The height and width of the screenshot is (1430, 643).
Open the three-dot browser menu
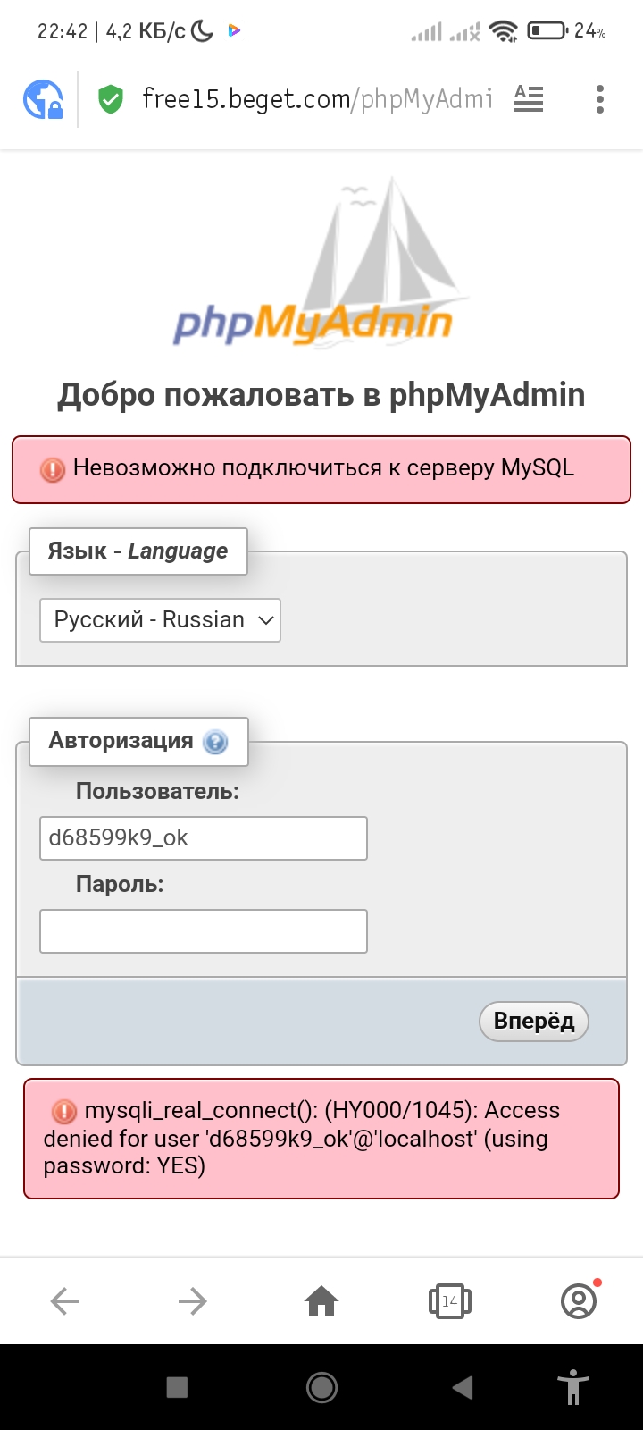pyautogui.click(x=600, y=99)
